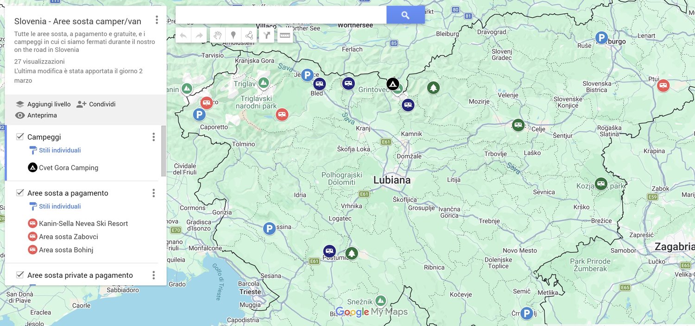The height and width of the screenshot is (326, 695).
Task: Click green tree marker north of Mozirje
Action: pos(433,88)
